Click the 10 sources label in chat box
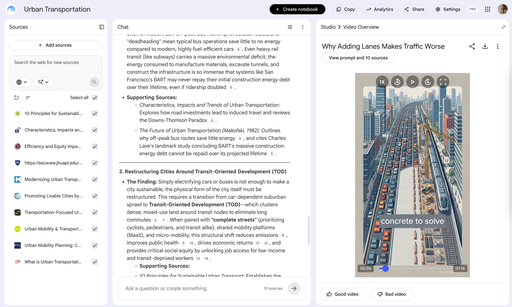This screenshot has height=307, width=512. click(x=273, y=288)
